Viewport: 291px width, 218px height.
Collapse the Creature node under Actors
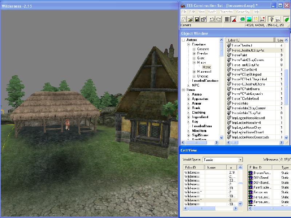coord(189,44)
